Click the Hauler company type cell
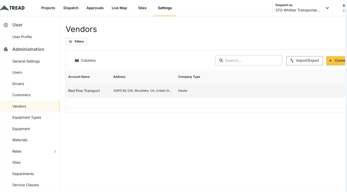 pyautogui.click(x=183, y=91)
